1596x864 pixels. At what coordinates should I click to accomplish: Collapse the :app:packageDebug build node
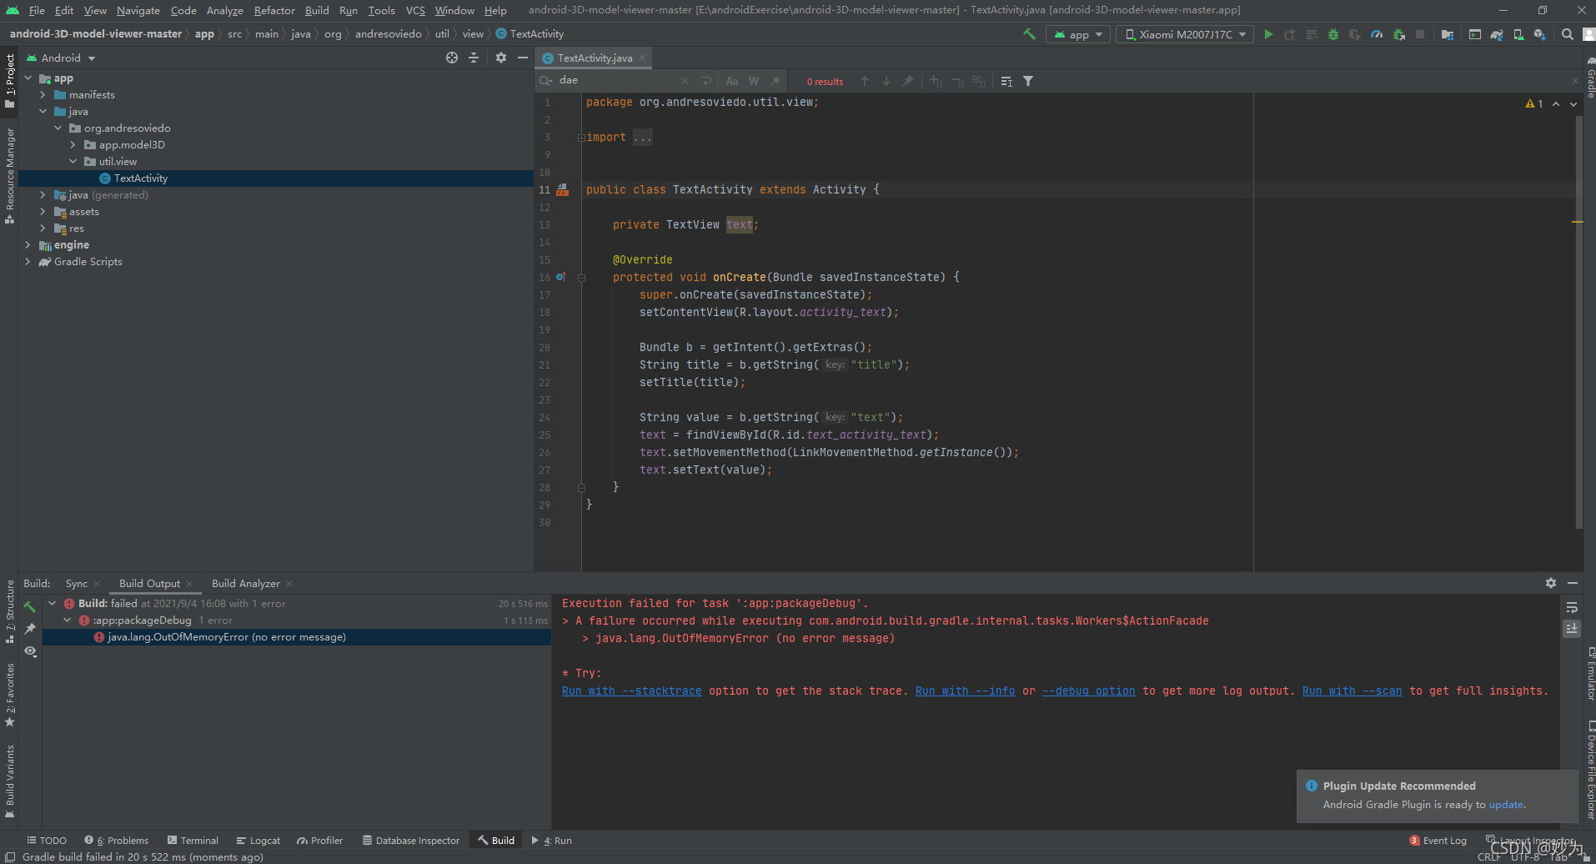[68, 620]
